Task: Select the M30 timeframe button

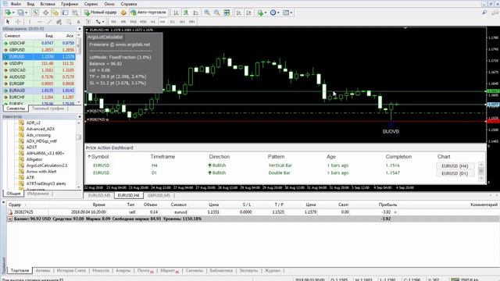Action: click(x=143, y=22)
